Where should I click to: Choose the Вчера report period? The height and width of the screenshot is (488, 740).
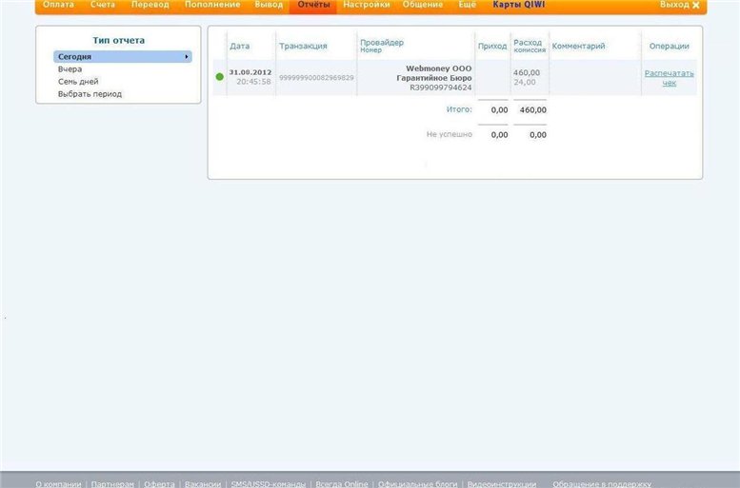tap(70, 69)
